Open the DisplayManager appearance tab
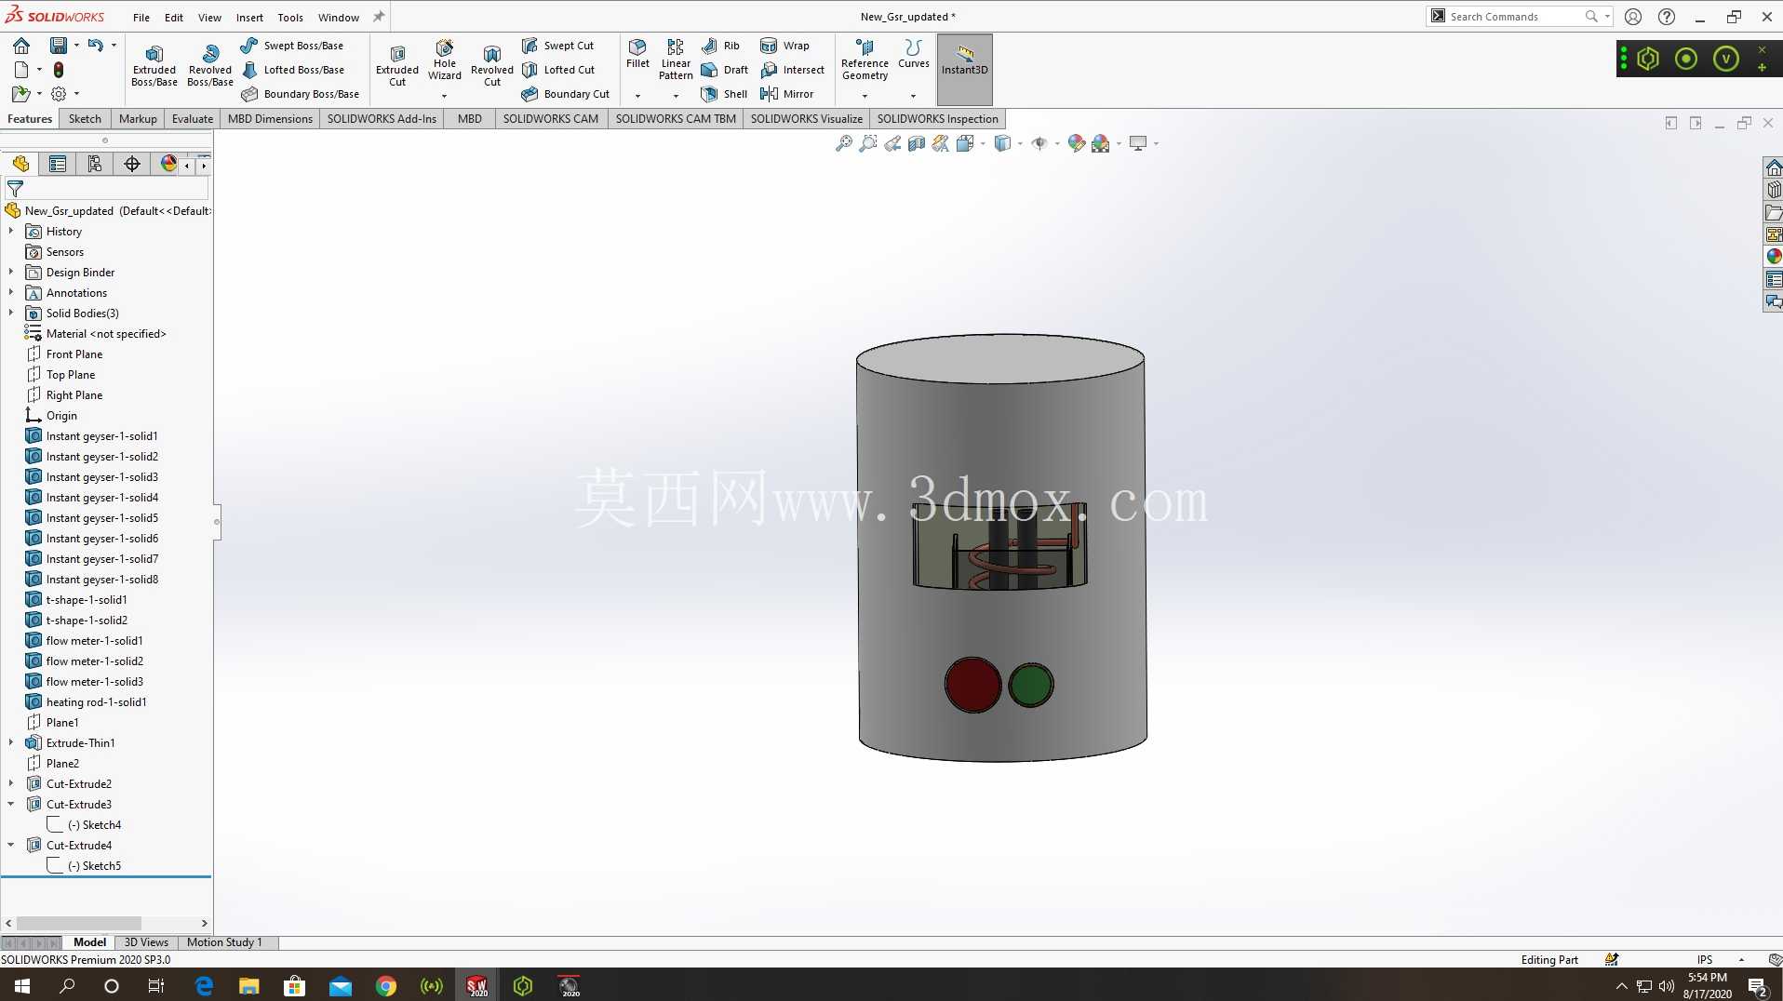This screenshot has width=1783, height=1001. tap(168, 164)
